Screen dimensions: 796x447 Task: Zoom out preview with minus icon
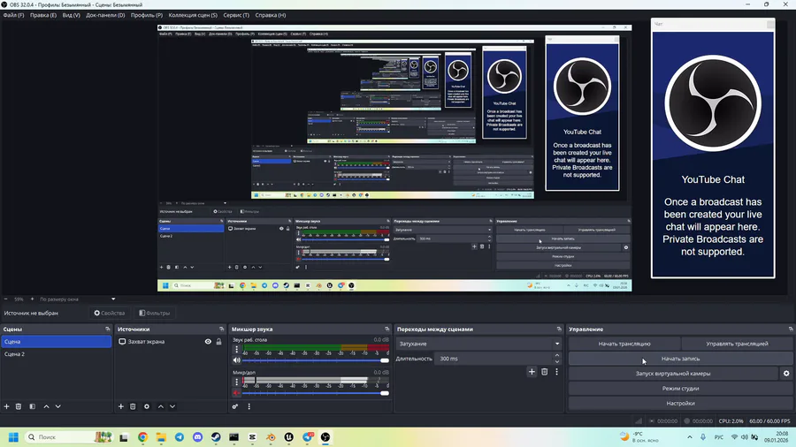tap(6, 299)
